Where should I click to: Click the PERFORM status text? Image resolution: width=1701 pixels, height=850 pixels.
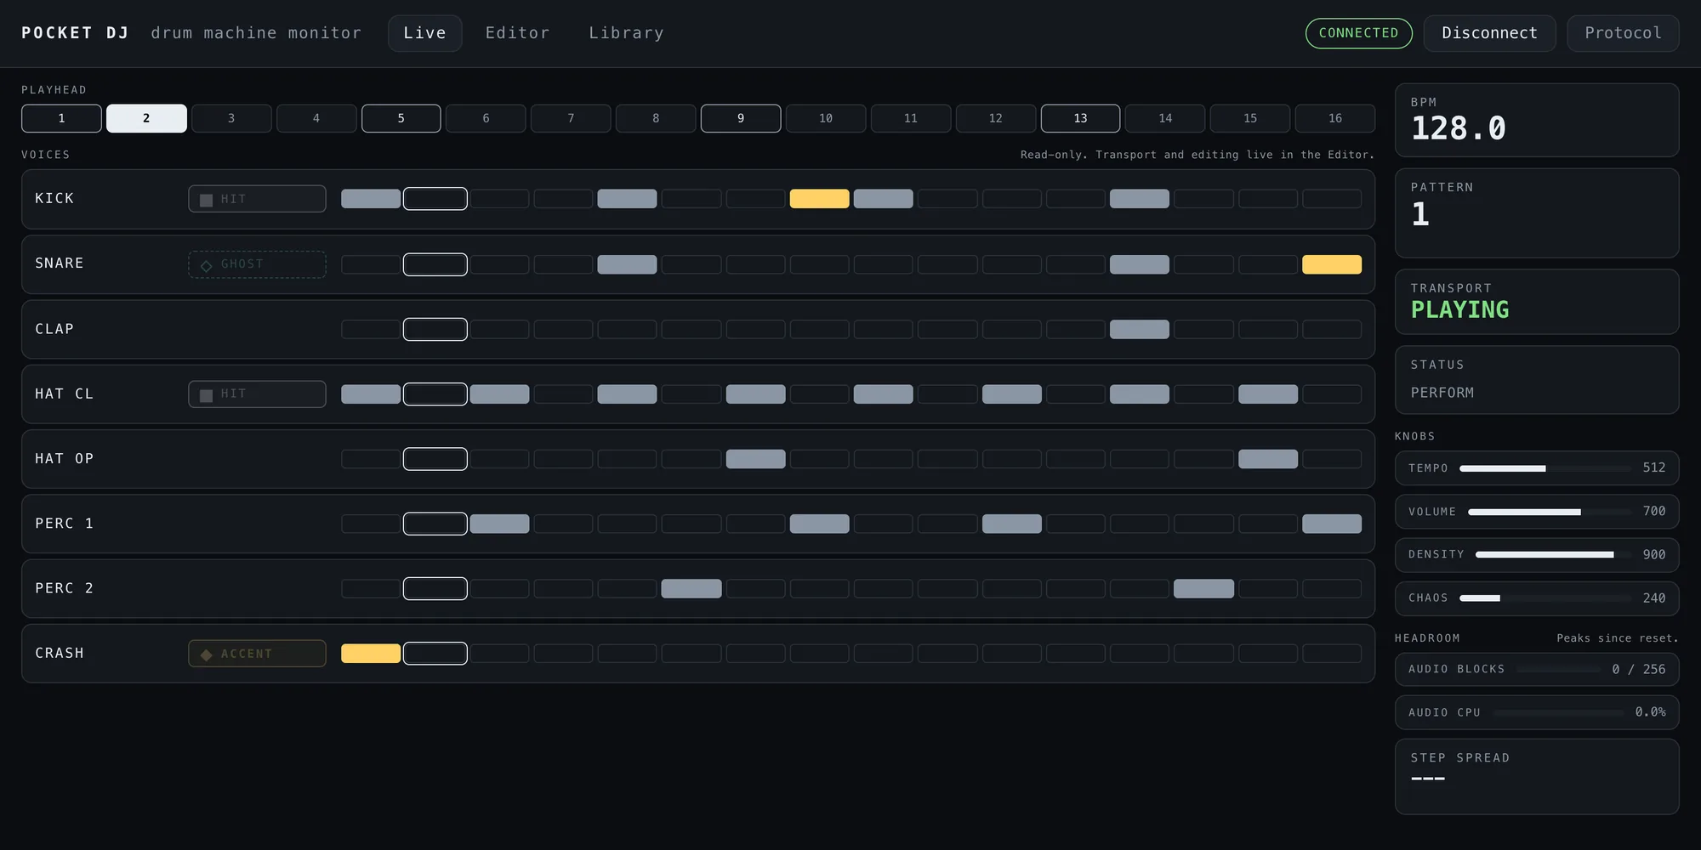coord(1442,393)
